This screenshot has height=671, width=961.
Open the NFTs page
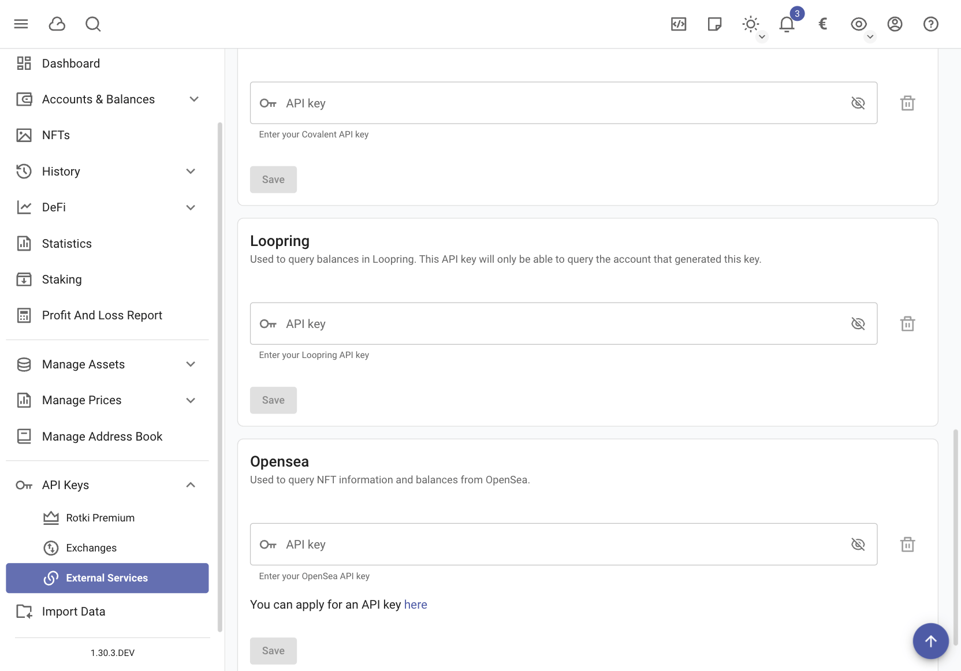[x=107, y=135]
